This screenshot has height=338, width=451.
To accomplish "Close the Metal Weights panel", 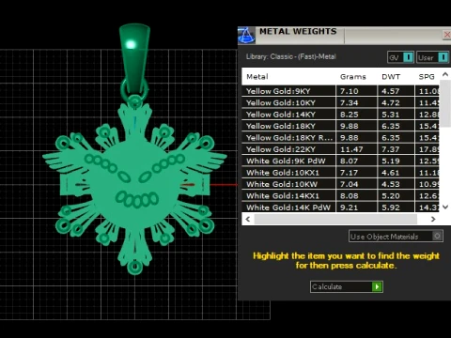I will pos(447,35).
